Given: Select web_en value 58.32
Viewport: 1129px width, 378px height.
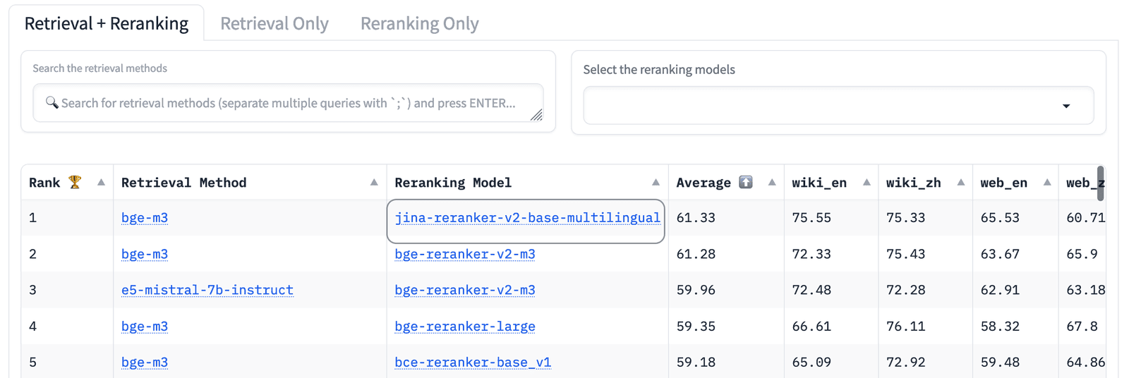Looking at the screenshot, I should click(1000, 327).
